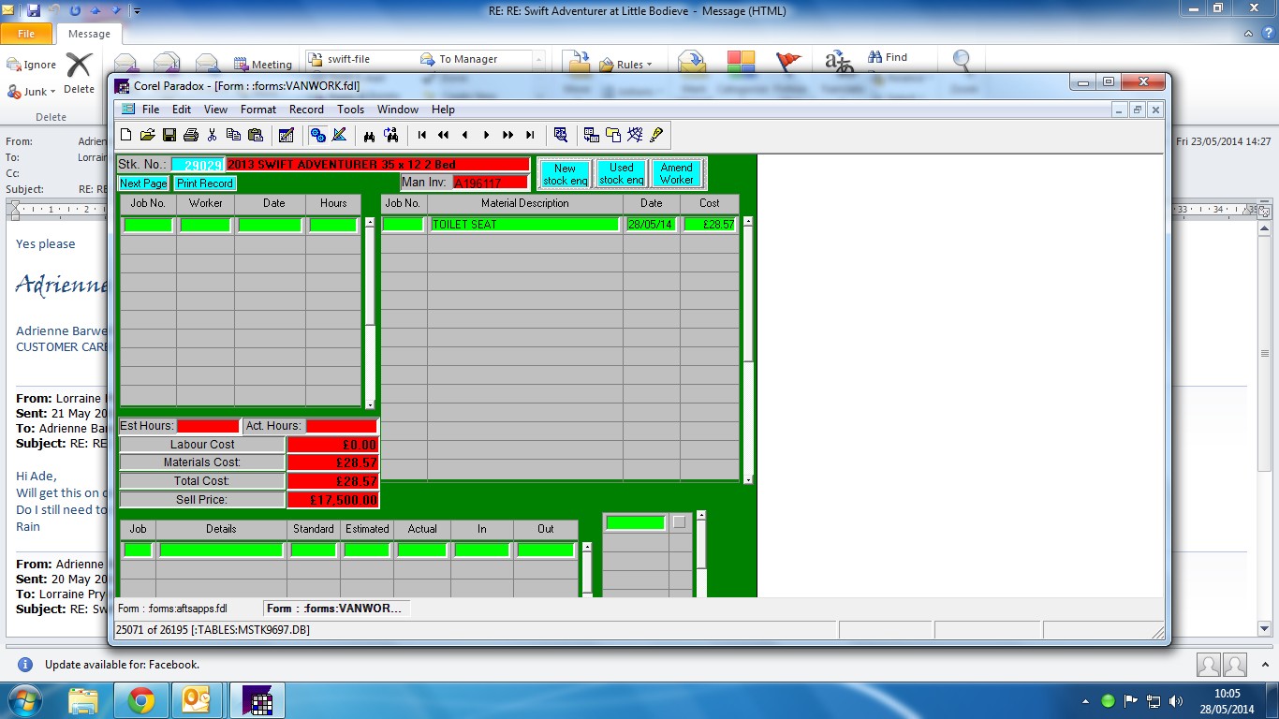Image resolution: width=1279 pixels, height=719 pixels.
Task: Tick the small checkbox in bottom-right grid
Action: pos(679,522)
